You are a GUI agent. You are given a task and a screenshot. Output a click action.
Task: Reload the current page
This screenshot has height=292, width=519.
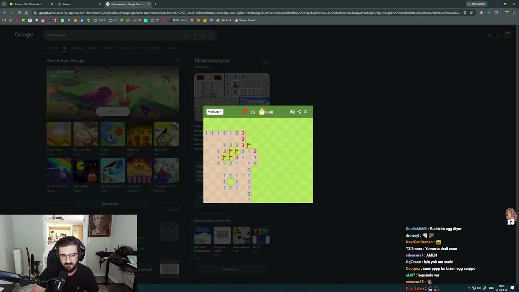click(19, 13)
